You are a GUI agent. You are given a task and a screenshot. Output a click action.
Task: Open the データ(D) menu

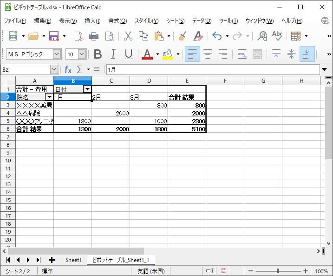pos(202,21)
